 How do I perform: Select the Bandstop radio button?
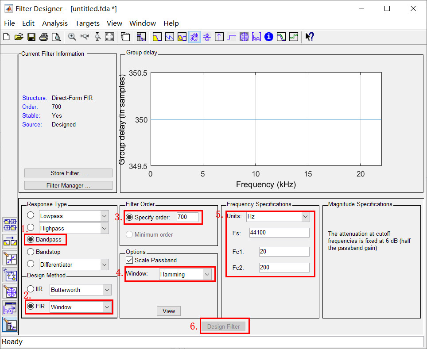click(x=31, y=252)
